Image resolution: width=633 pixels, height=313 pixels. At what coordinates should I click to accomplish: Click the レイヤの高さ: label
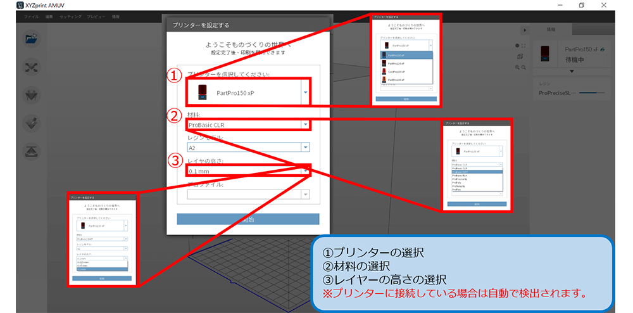tap(206, 161)
